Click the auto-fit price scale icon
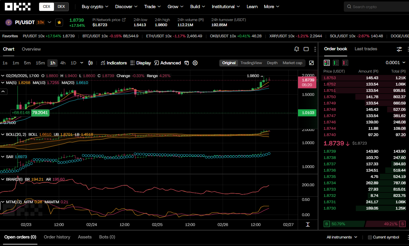 (x=308, y=225)
